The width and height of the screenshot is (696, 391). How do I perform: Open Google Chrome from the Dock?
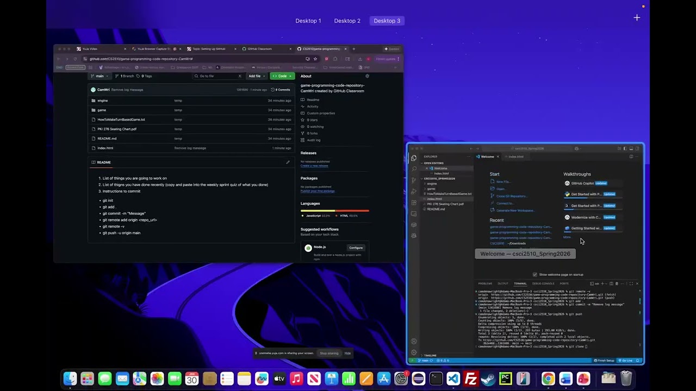[548, 379]
